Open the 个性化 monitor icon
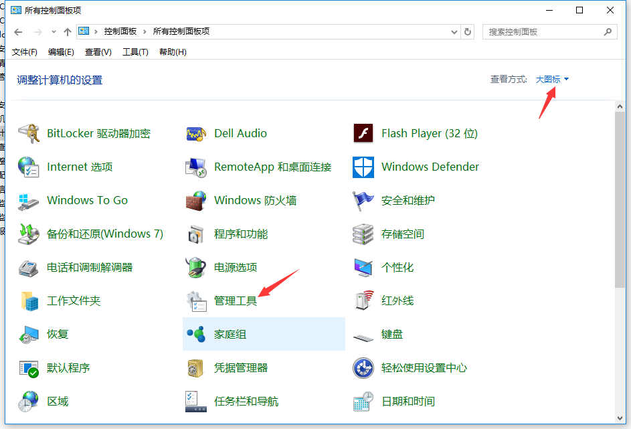631x429 pixels. pyautogui.click(x=363, y=268)
